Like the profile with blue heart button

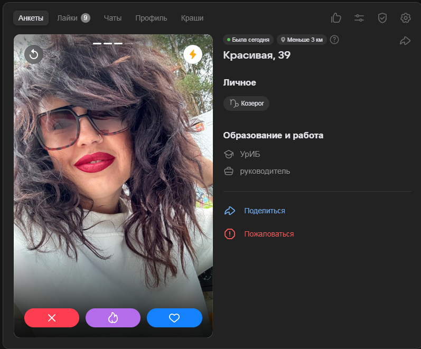pyautogui.click(x=174, y=318)
